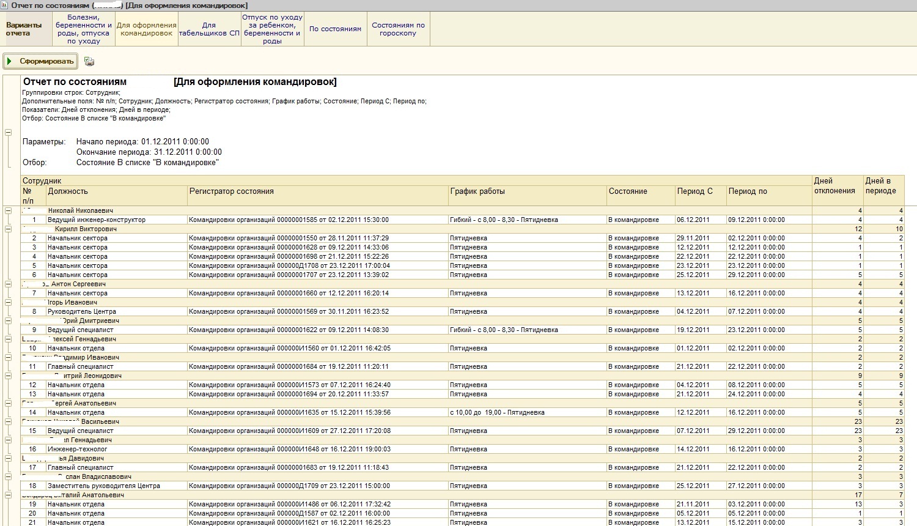Select the 'Начало периода: 01.12.2011 0:00:00' line
This screenshot has width=917, height=526.
point(142,141)
